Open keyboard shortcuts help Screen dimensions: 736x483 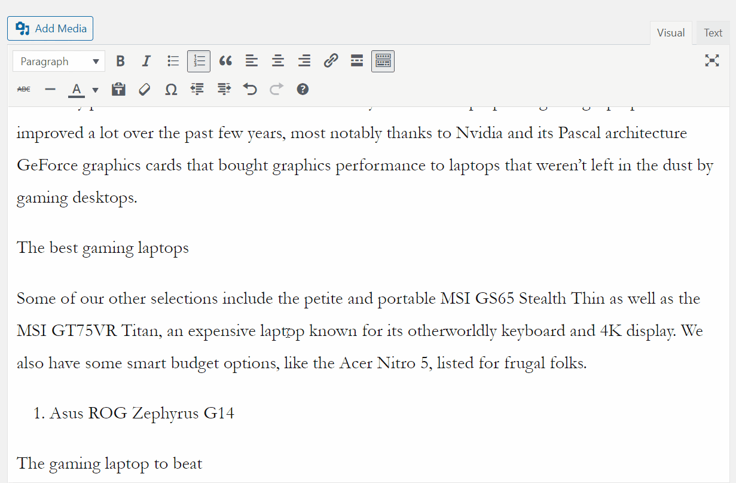click(303, 89)
